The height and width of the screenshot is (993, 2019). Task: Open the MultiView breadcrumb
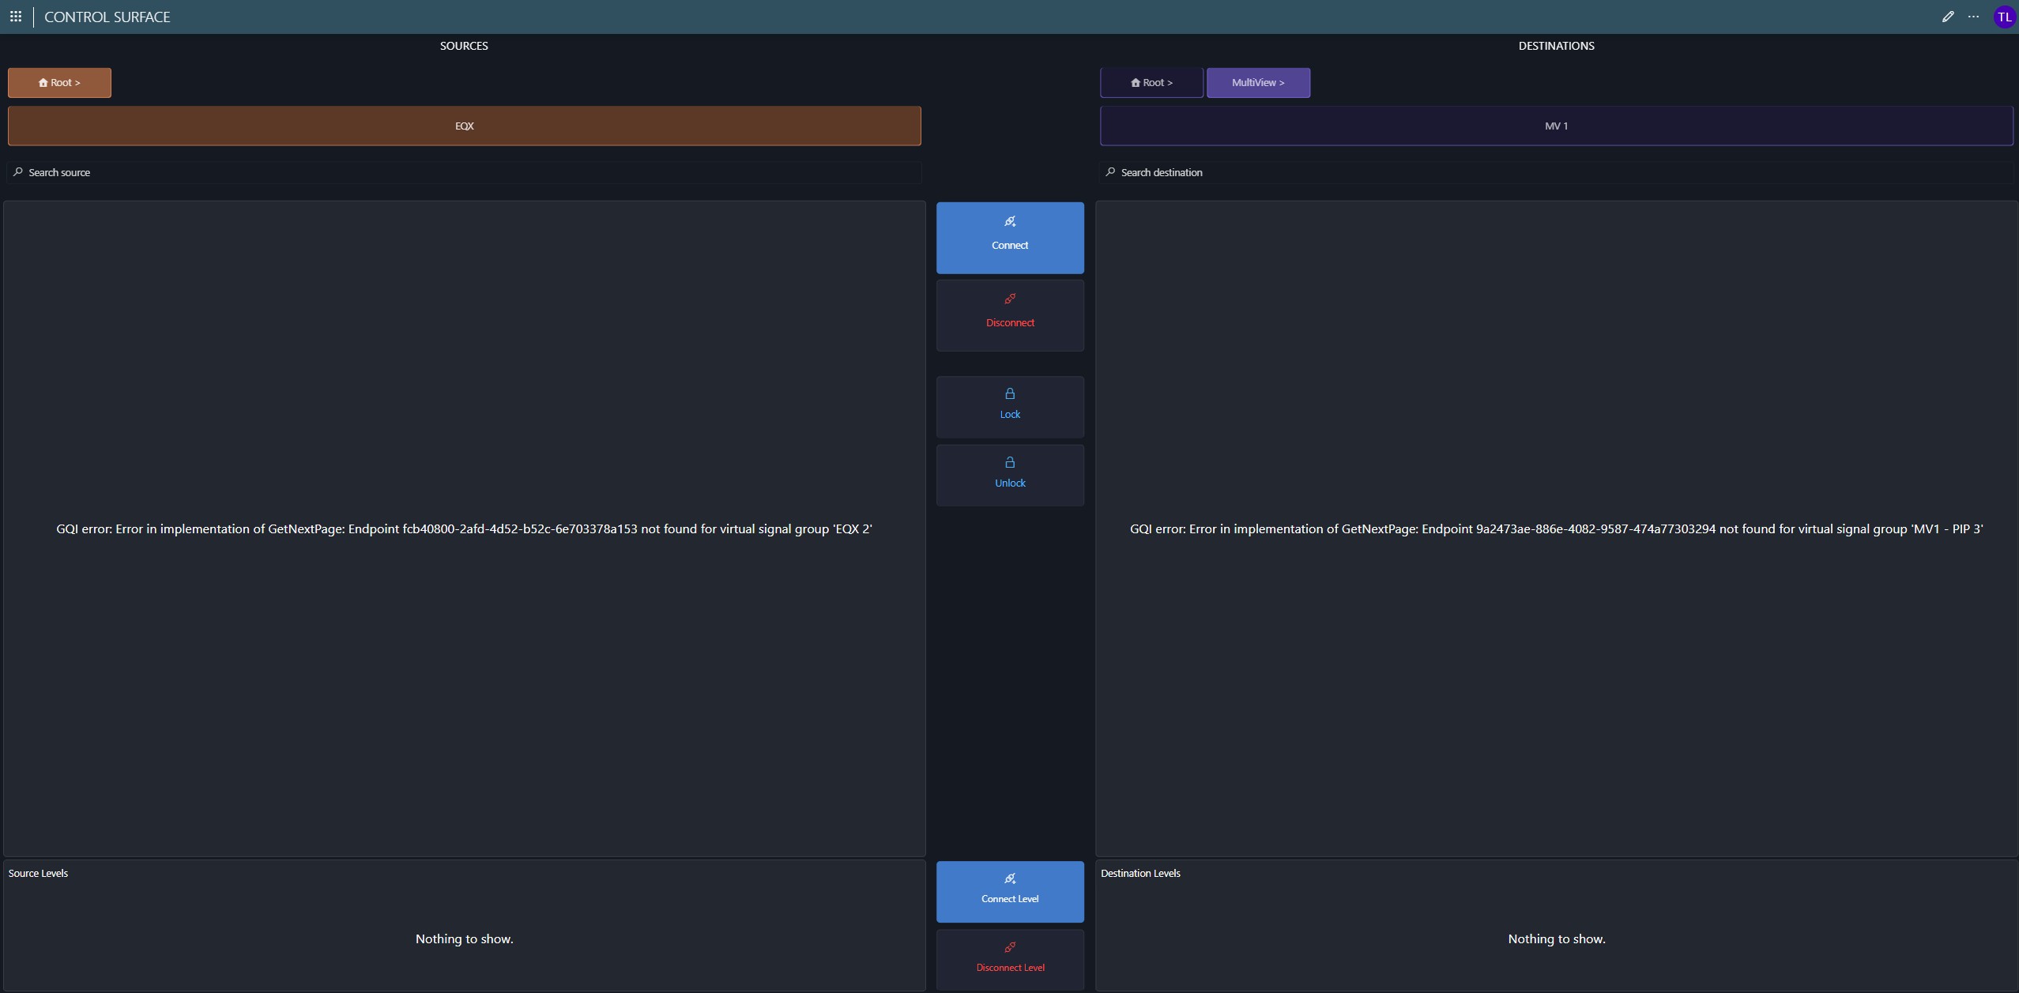point(1257,83)
